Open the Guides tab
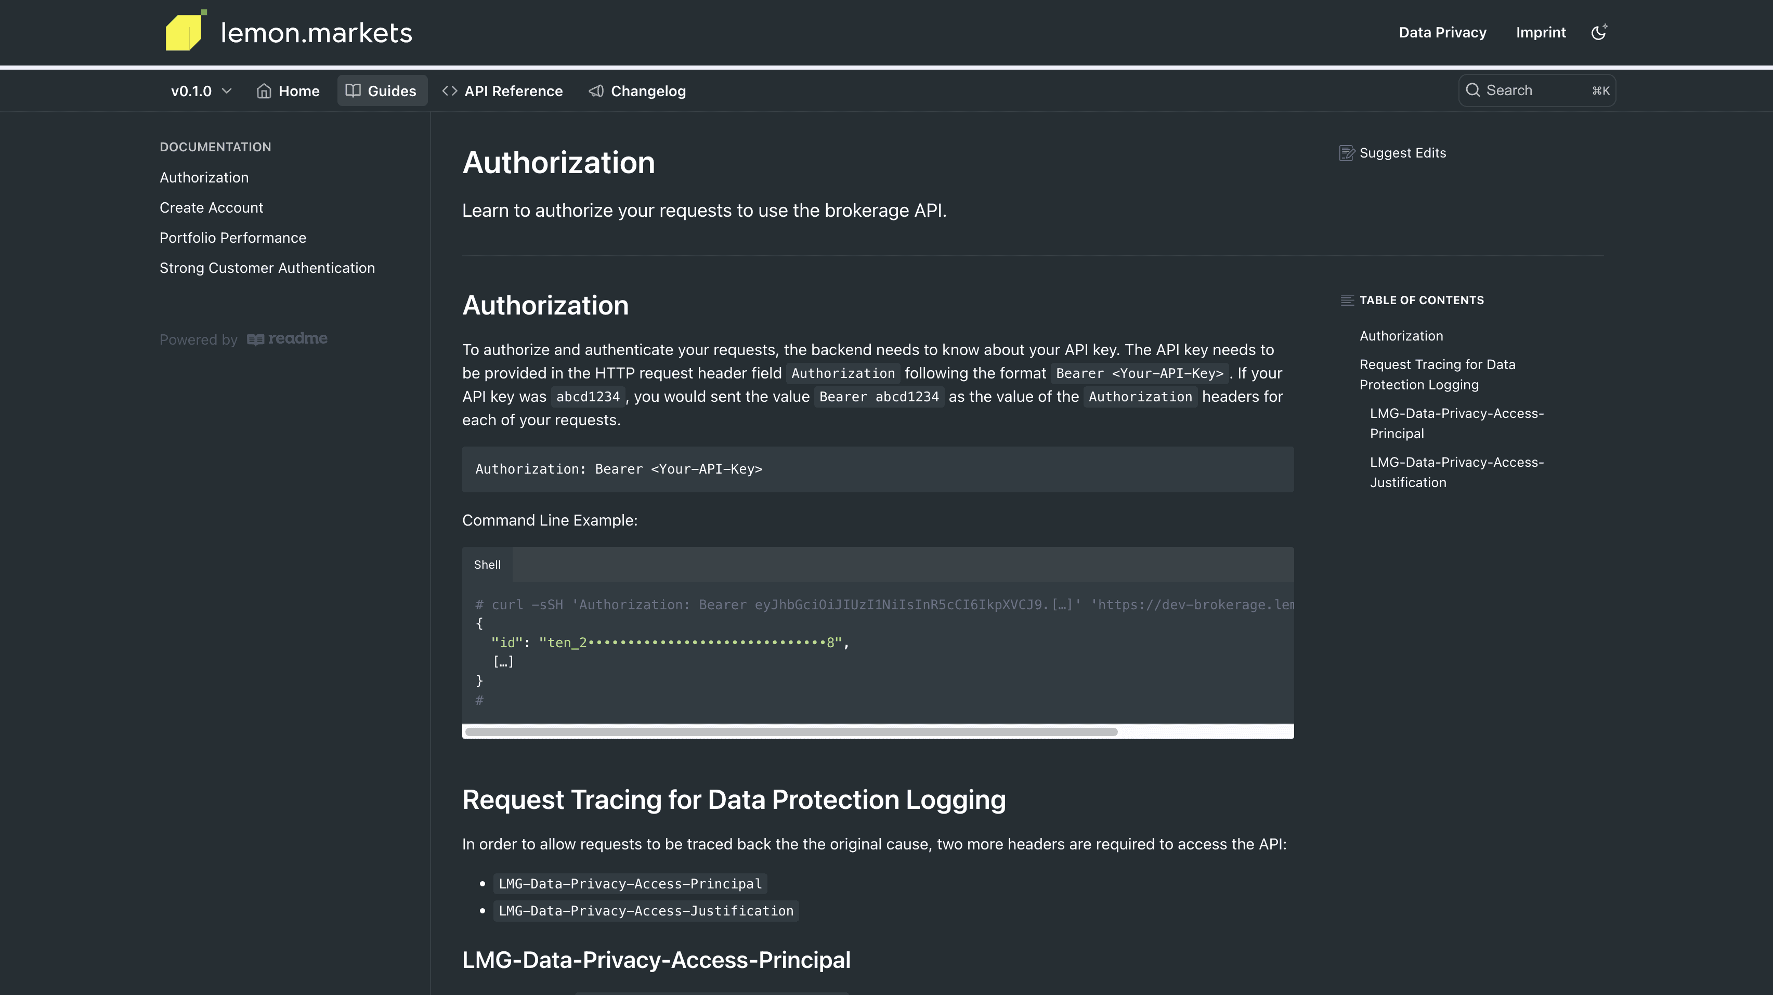This screenshot has width=1773, height=995. (x=382, y=91)
